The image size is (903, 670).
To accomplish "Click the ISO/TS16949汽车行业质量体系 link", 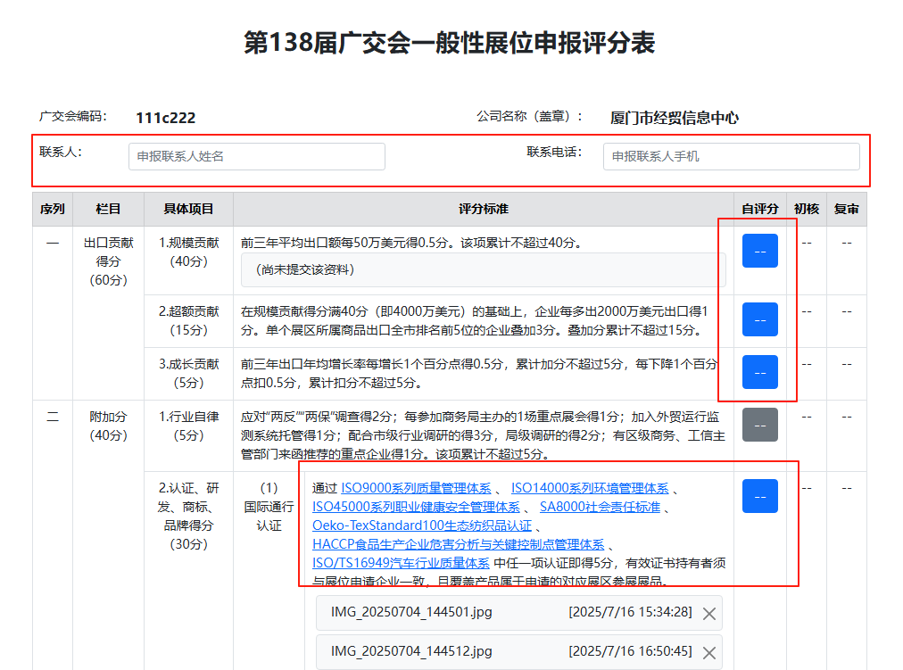I will point(401,563).
